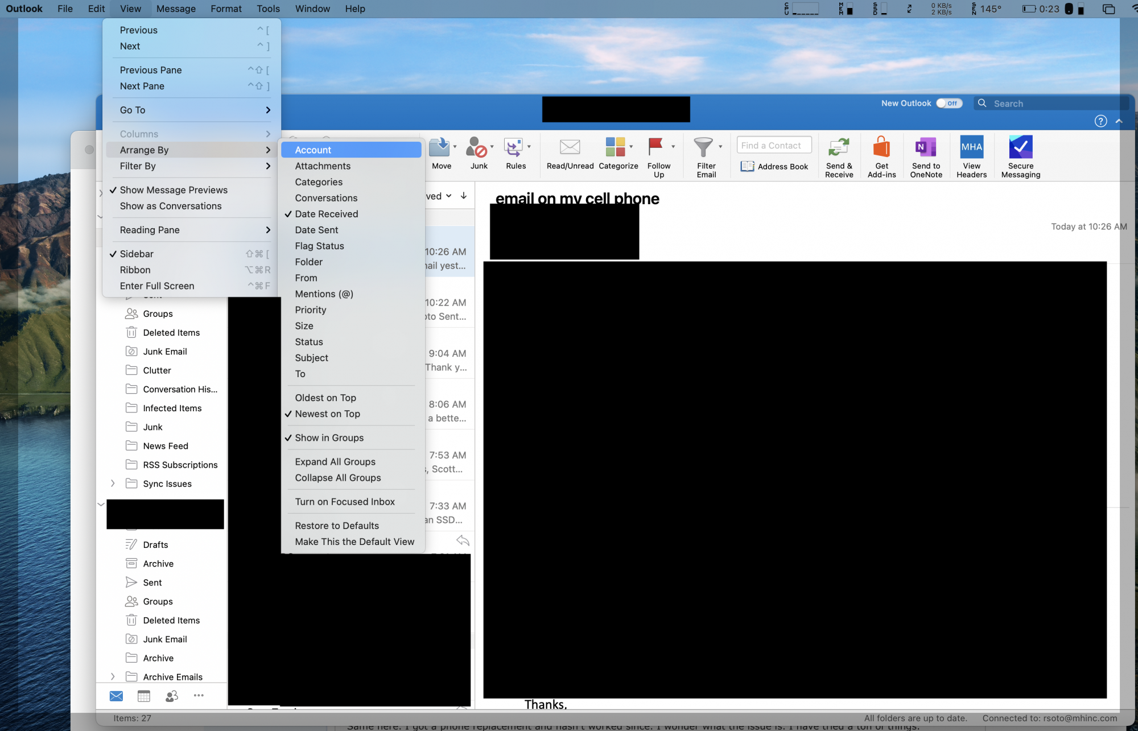Open Get Add-ins store icon
The height and width of the screenshot is (731, 1138).
click(881, 148)
